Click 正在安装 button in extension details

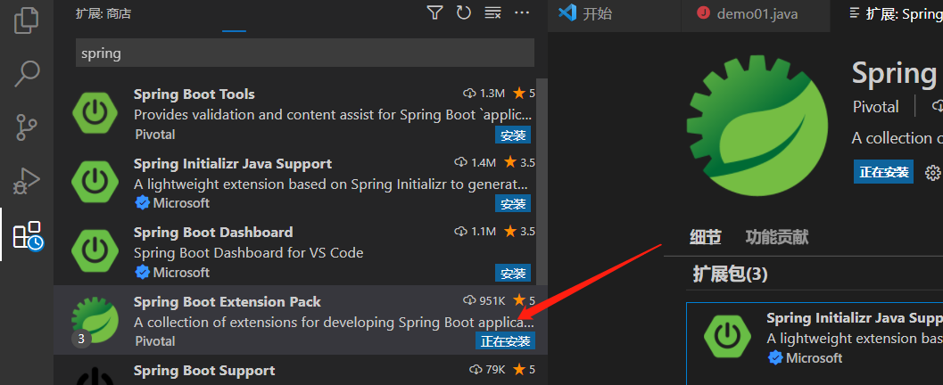pyautogui.click(x=883, y=172)
